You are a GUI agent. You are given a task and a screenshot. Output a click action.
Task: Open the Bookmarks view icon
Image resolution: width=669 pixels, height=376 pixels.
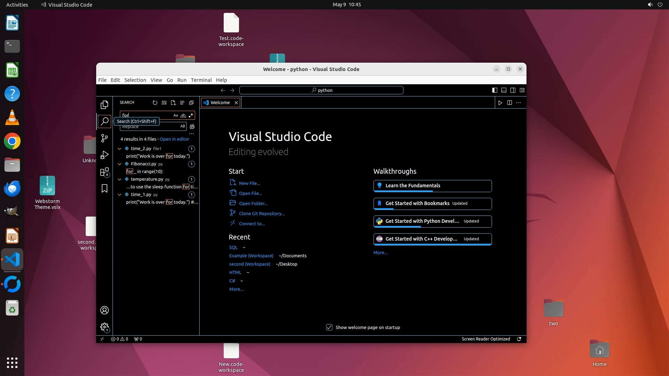coord(104,188)
